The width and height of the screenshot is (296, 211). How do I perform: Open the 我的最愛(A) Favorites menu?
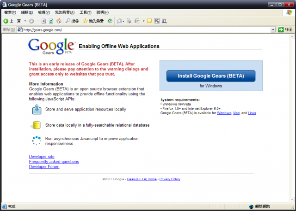pyautogui.click(x=65, y=12)
